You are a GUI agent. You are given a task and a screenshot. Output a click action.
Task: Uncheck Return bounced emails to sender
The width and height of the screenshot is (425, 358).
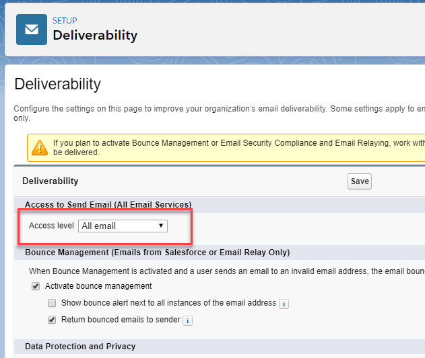pos(52,320)
